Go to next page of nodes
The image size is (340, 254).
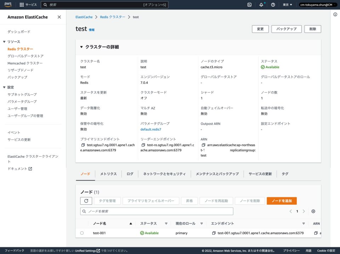tap(304, 211)
